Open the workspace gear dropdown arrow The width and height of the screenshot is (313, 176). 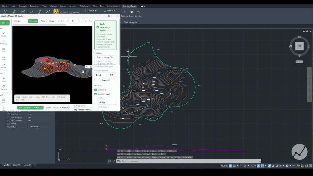pyautogui.click(x=291, y=166)
